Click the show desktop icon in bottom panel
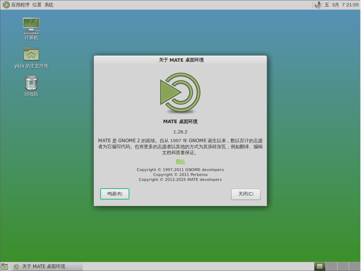Image resolution: width=361 pixels, height=271 pixels. [5, 267]
